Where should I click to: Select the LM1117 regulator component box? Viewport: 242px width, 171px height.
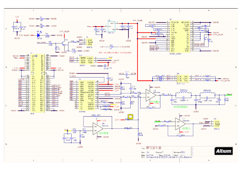click(111, 27)
